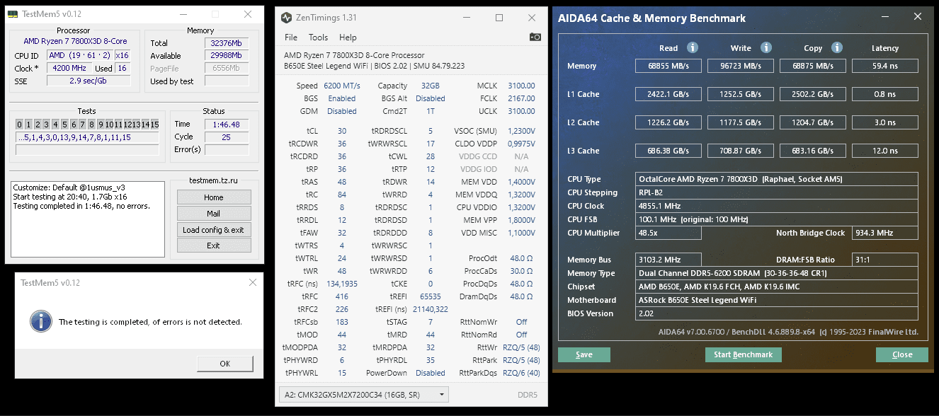Close the TestMem5 completion dialog with X
Image resolution: width=939 pixels, height=416 pixels.
click(253, 282)
